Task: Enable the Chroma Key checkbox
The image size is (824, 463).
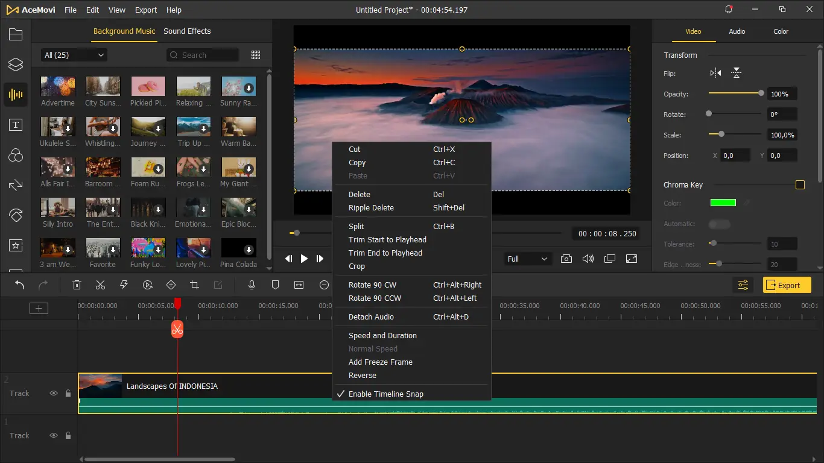Action: [x=800, y=185]
